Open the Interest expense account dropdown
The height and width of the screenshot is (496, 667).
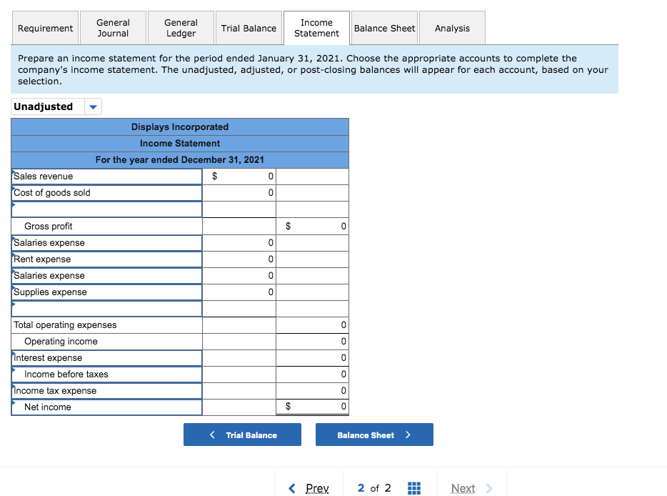point(107,358)
